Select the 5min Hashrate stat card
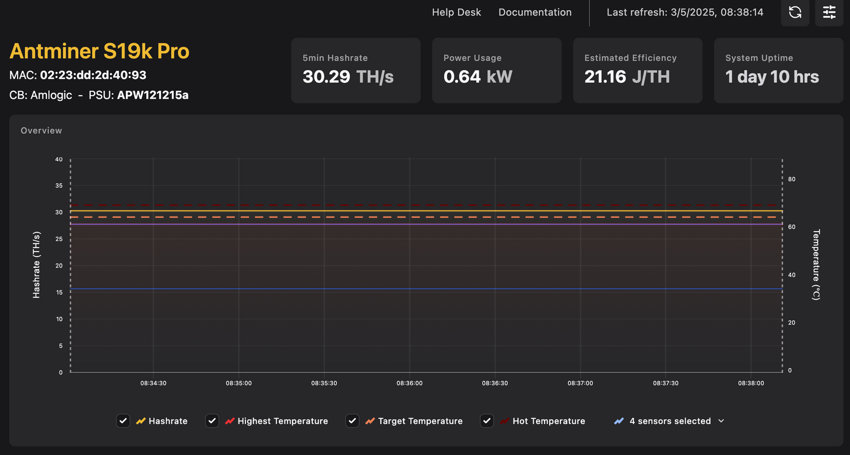The width and height of the screenshot is (850, 455). coord(355,70)
